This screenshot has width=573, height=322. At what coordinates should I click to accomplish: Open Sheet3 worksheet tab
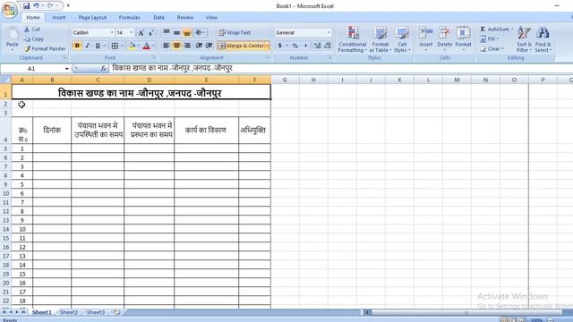tap(96, 312)
